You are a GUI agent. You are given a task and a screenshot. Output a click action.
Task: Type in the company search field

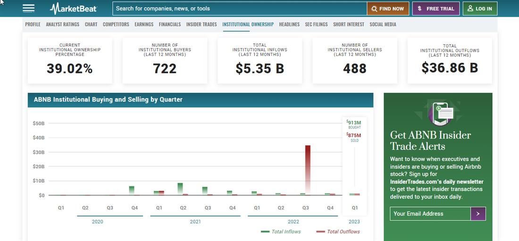point(240,8)
